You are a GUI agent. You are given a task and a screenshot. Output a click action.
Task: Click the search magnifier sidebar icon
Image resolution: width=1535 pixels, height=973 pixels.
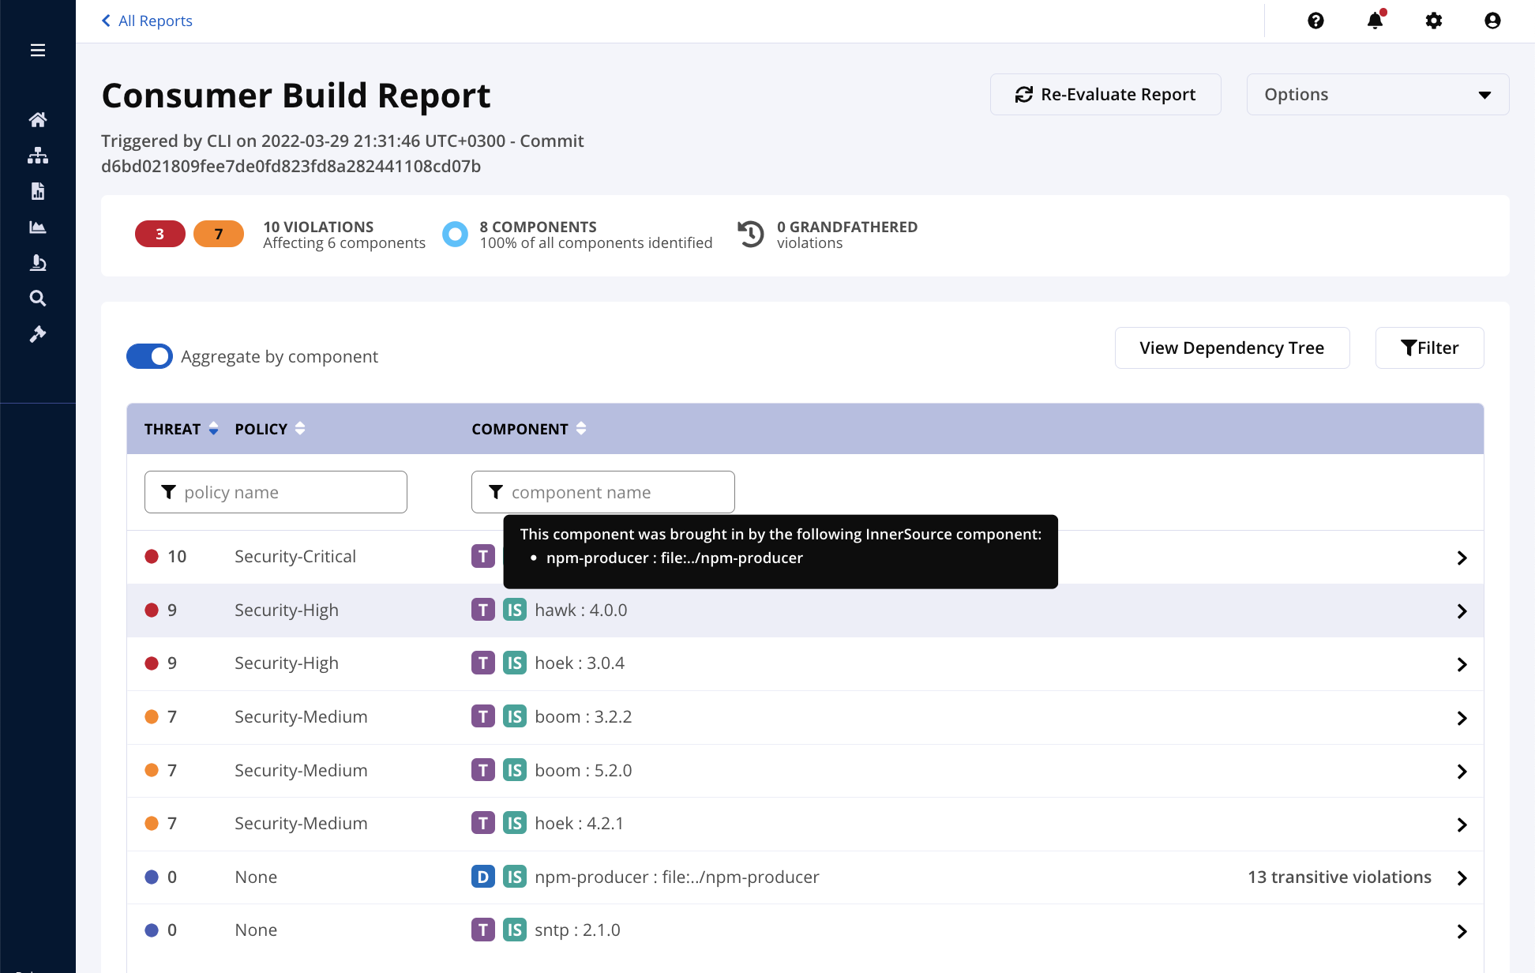[37, 299]
